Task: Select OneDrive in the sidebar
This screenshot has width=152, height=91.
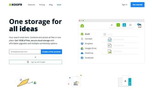Action: [x=87, y=53]
